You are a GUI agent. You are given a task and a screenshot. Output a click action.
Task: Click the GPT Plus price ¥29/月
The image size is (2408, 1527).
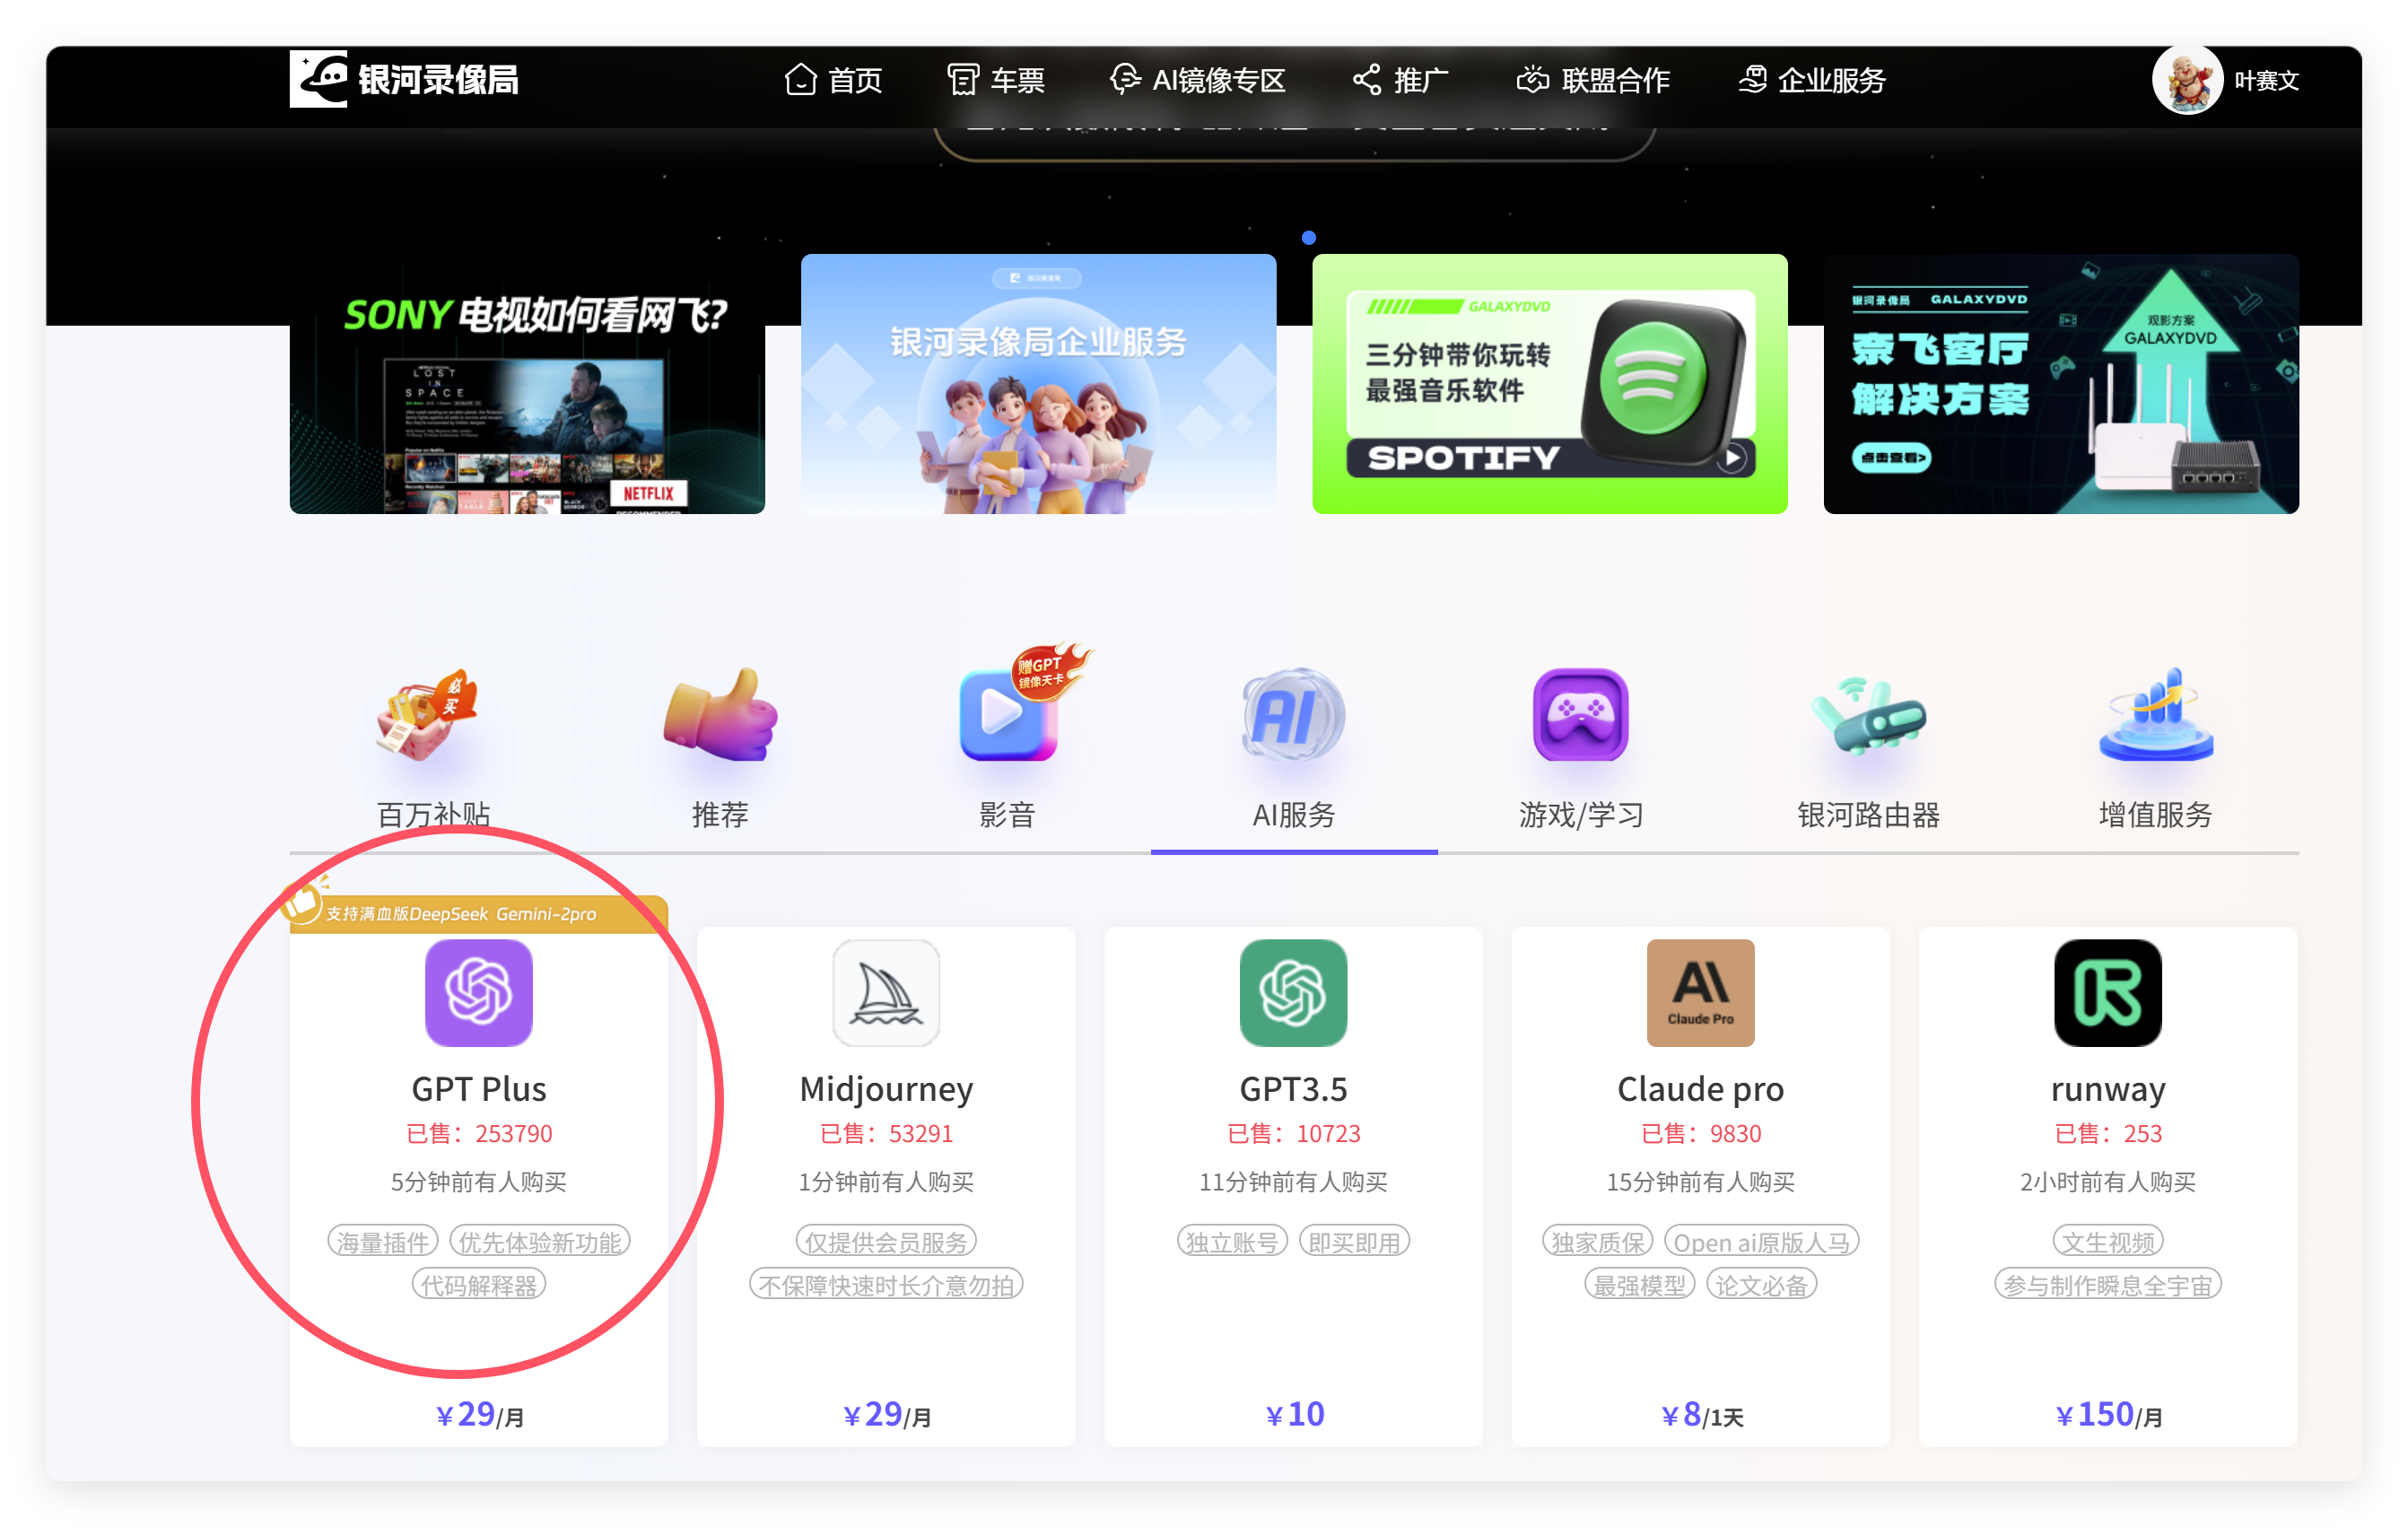click(x=479, y=1414)
